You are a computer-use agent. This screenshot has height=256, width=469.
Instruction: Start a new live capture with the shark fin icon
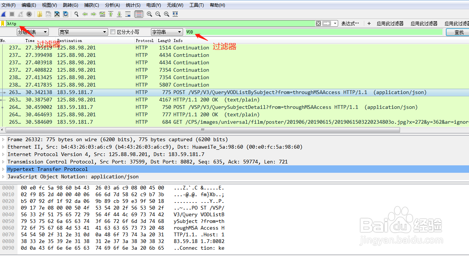3,14
